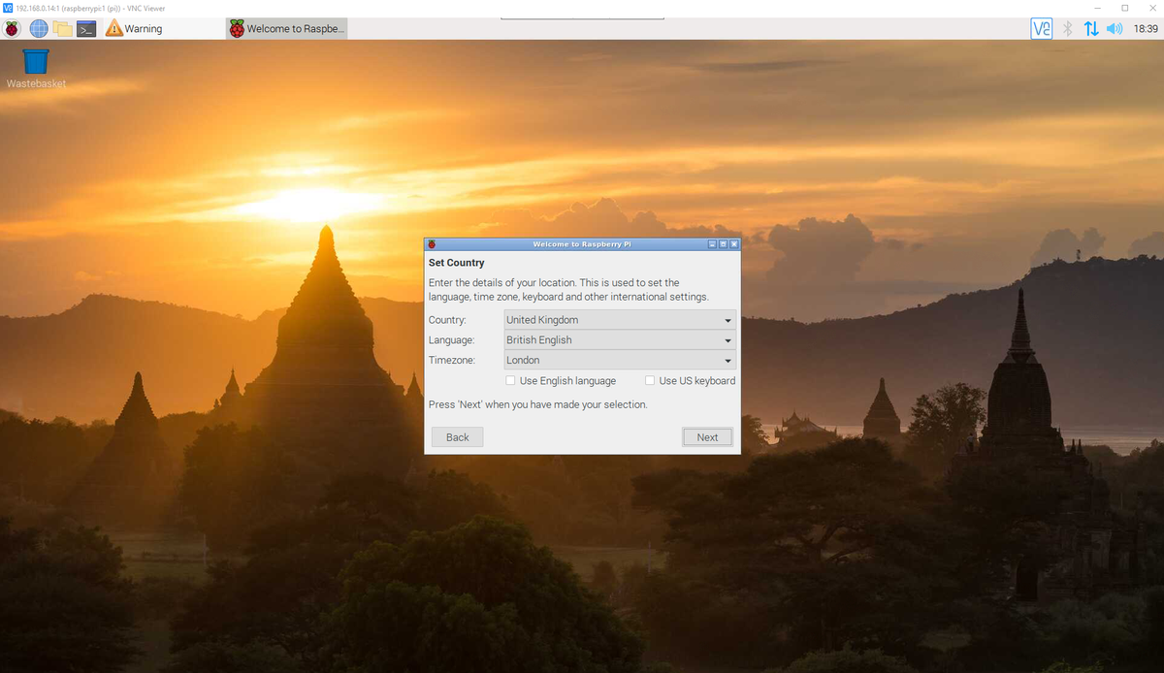Screen dimensions: 1164x673
Task: Check the Use US keyboard box
Action: point(650,380)
